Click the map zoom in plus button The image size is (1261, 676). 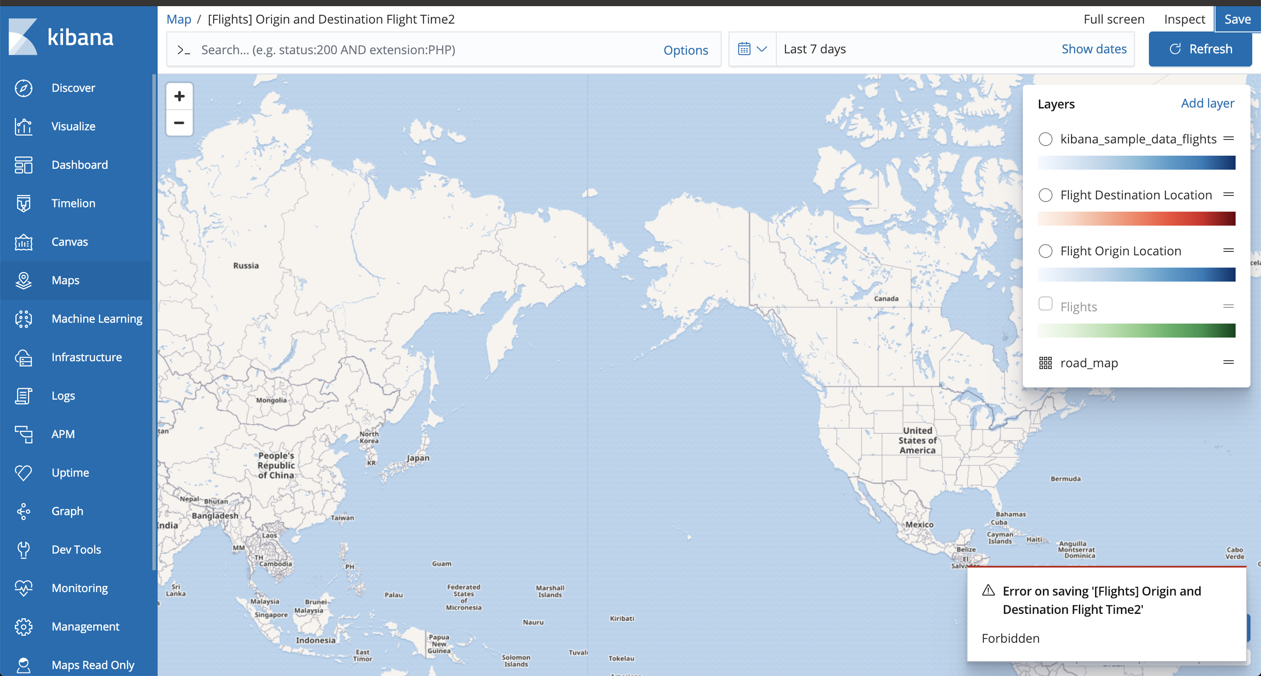coord(179,96)
